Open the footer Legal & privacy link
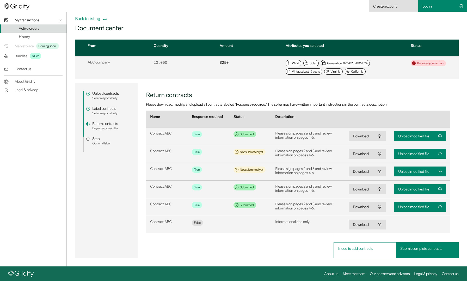467x281 pixels. coord(426,274)
